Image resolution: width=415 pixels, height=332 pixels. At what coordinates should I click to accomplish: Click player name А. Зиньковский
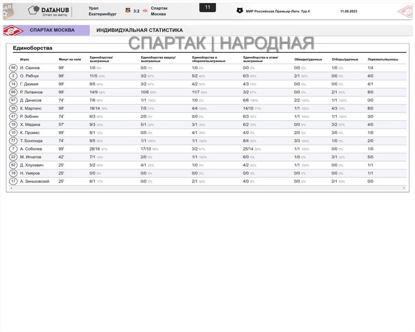[x=35, y=181]
